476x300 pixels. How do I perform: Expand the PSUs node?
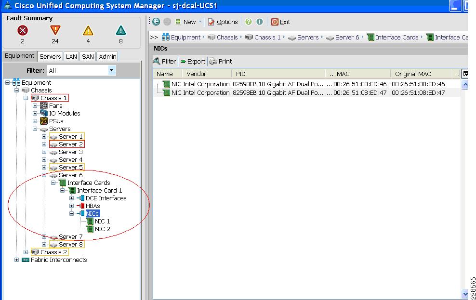click(35, 121)
